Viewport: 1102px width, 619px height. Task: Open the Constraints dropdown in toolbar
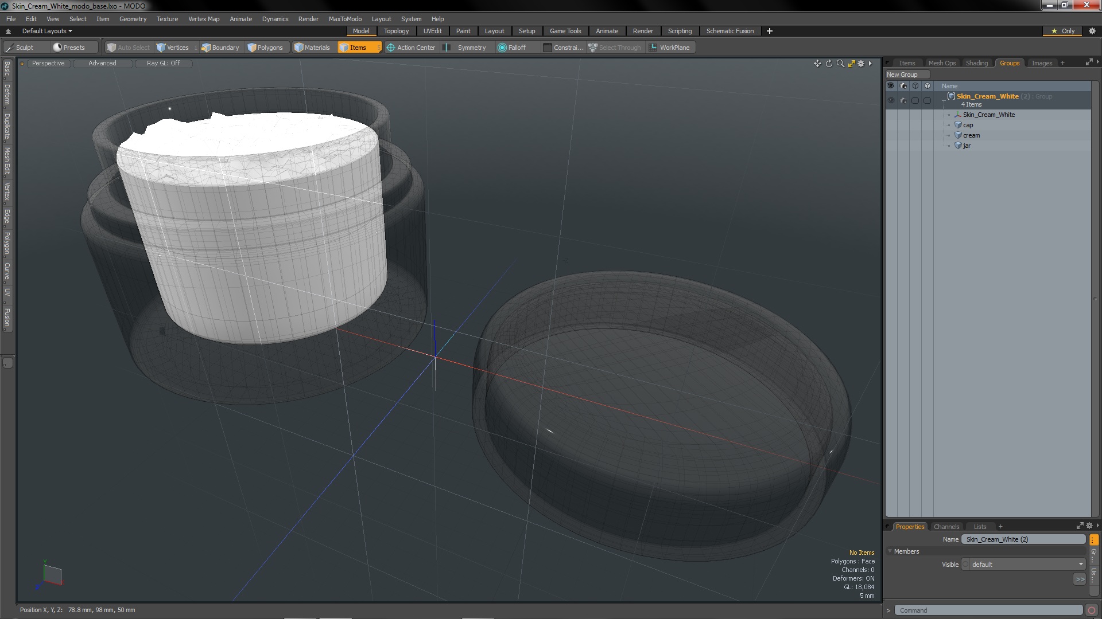[x=563, y=48]
